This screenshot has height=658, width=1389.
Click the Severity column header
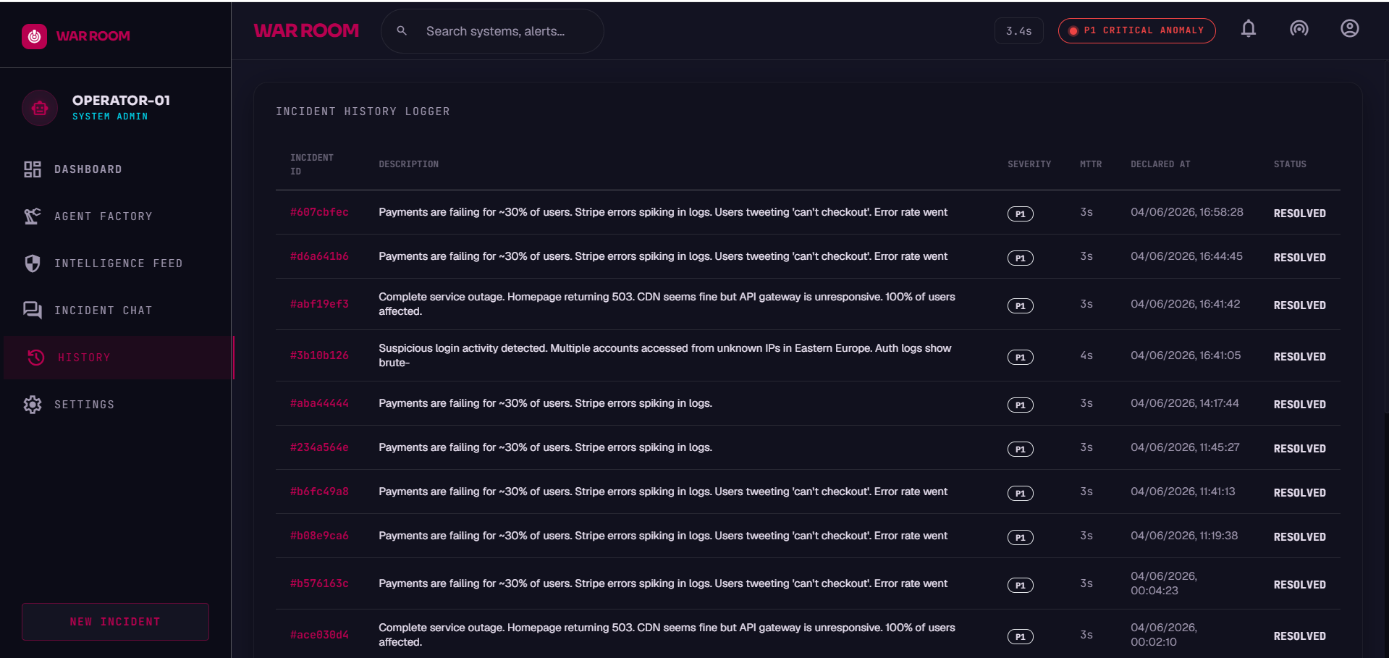tap(1029, 164)
